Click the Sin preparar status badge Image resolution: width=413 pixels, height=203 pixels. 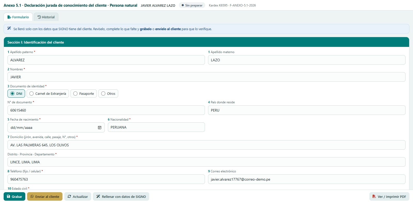coord(192,5)
